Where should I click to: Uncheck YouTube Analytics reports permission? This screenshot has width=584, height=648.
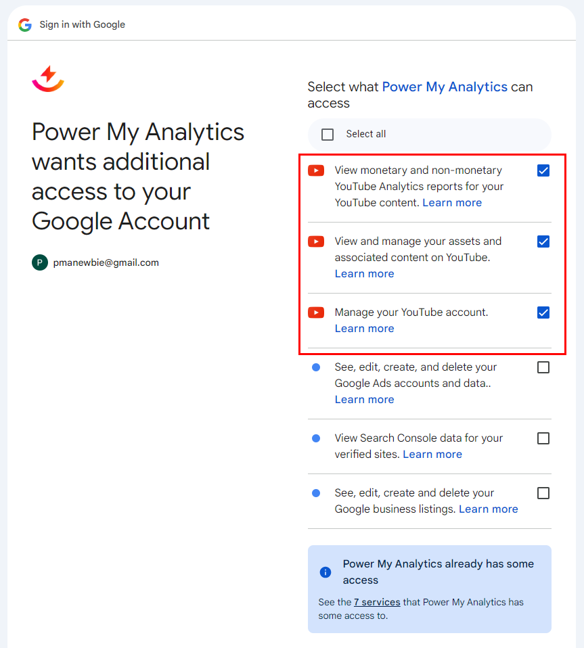pyautogui.click(x=543, y=170)
